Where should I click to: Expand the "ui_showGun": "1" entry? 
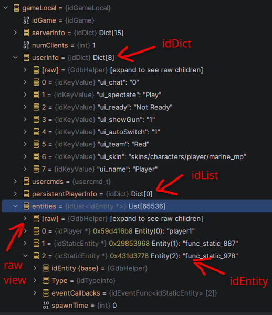(x=25, y=119)
